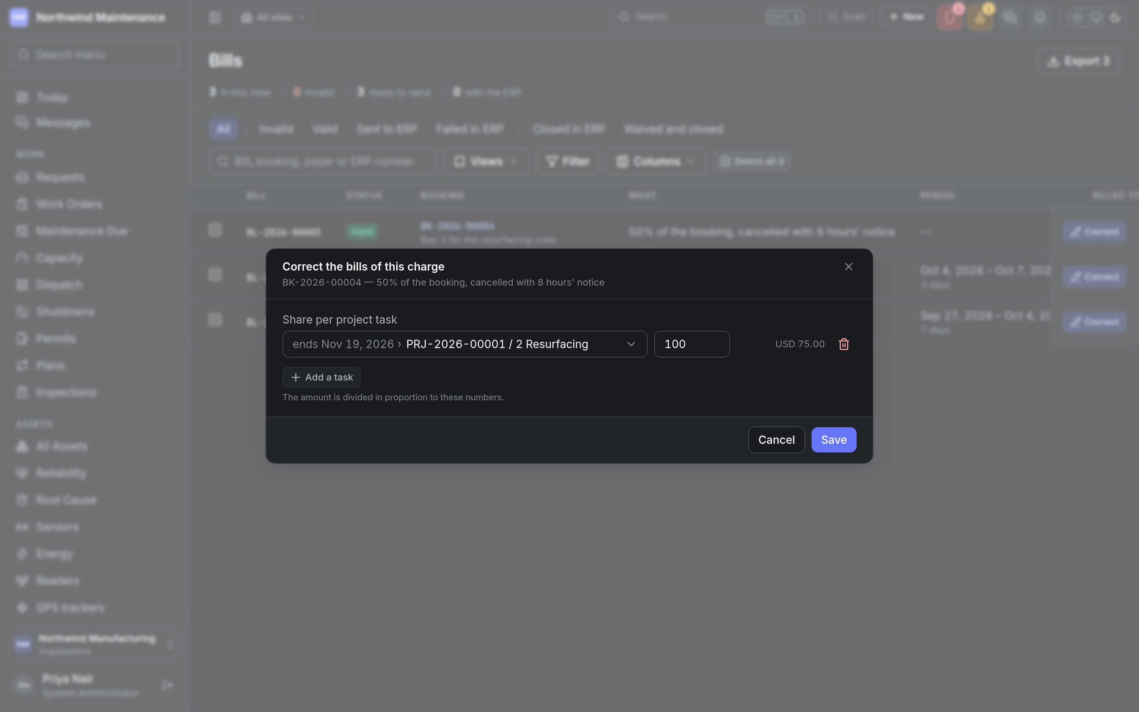This screenshot has width=1139, height=712.
Task: Expand the Northwind Manufacturing organization switcher
Action: coord(94,645)
